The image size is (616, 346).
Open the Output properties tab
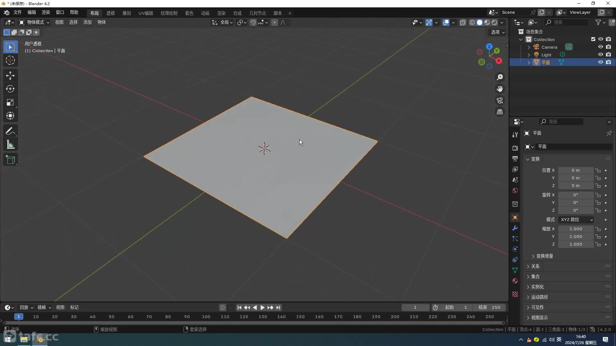[x=515, y=158]
